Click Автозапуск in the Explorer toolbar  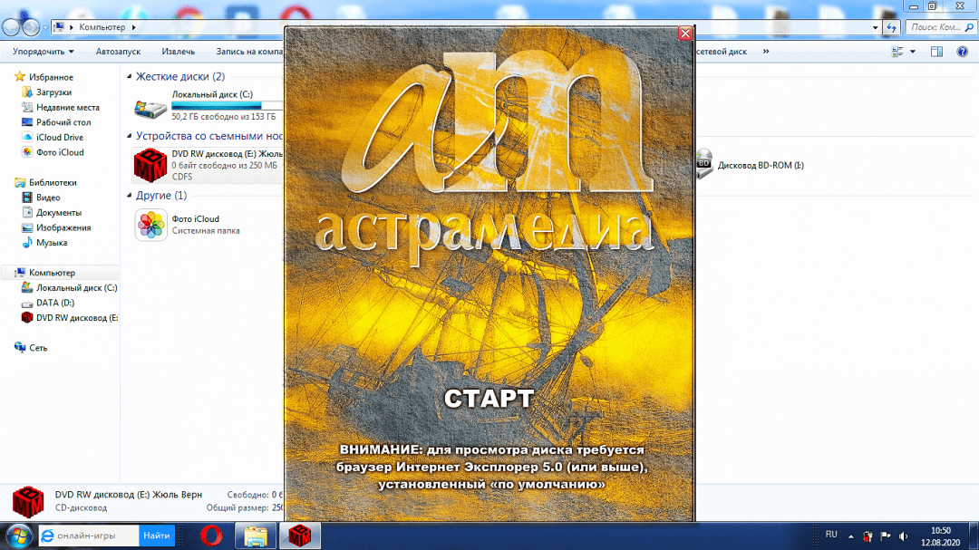[x=118, y=52]
